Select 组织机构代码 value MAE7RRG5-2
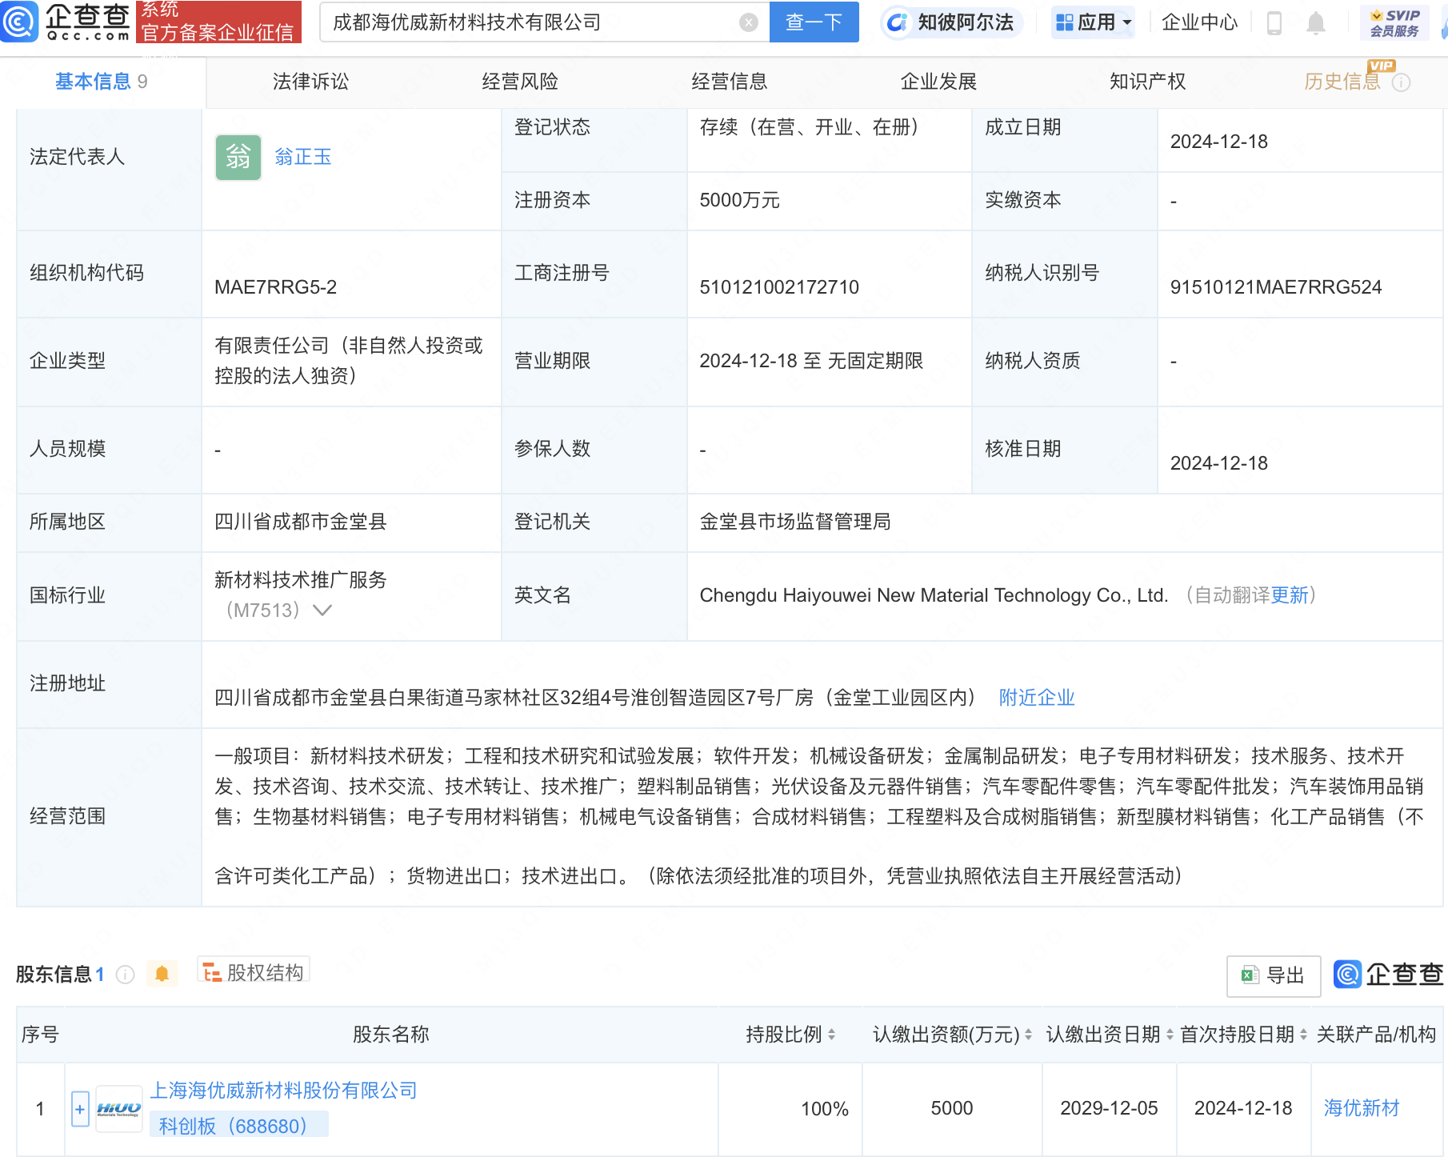Image resolution: width=1448 pixels, height=1157 pixels. (276, 287)
